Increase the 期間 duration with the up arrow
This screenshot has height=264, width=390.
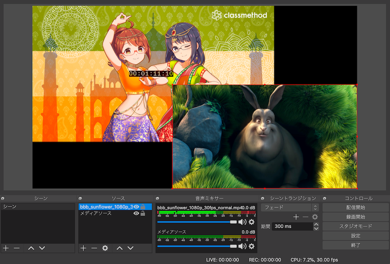316,224
